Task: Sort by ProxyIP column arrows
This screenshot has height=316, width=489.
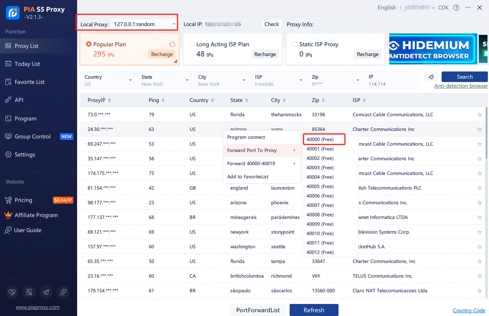Action: [x=109, y=100]
